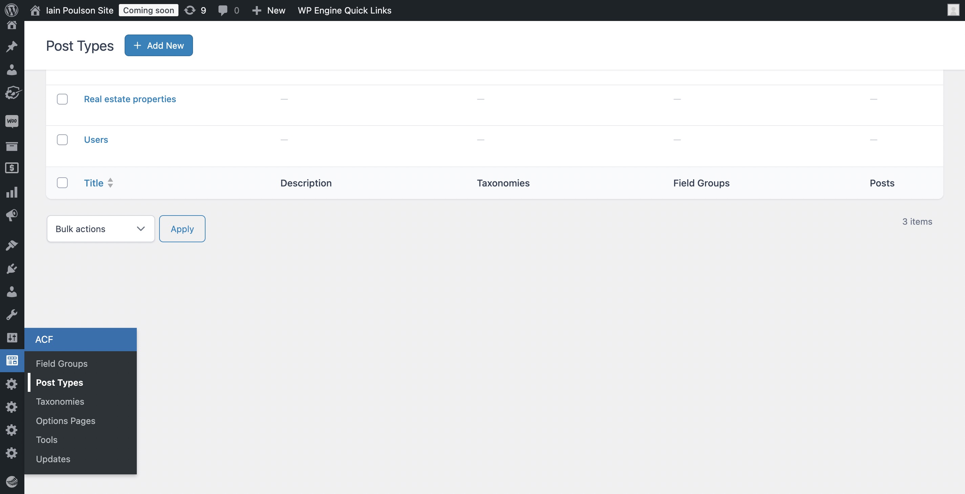Open the Dashboard house icon in sidebar

pyautogui.click(x=12, y=25)
